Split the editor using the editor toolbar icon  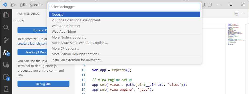point(236,14)
